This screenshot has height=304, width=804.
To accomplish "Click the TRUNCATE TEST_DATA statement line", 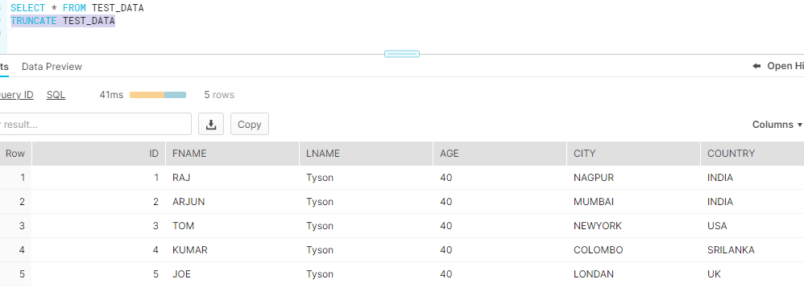I will 63,21.
